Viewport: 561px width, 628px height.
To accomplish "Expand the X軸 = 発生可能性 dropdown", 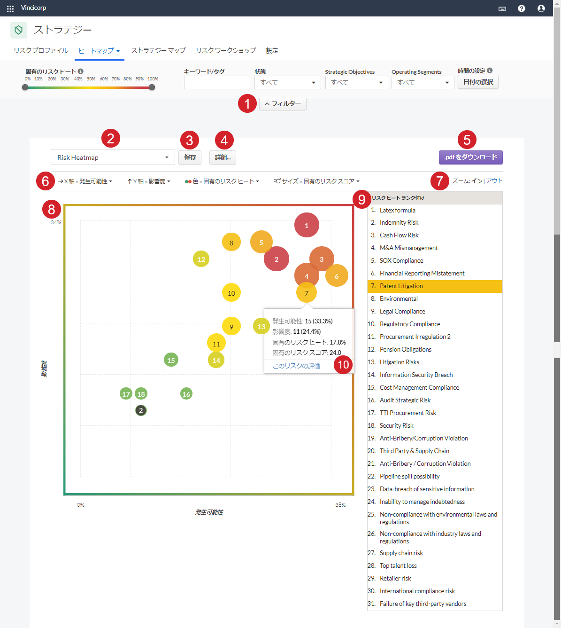I will point(85,181).
